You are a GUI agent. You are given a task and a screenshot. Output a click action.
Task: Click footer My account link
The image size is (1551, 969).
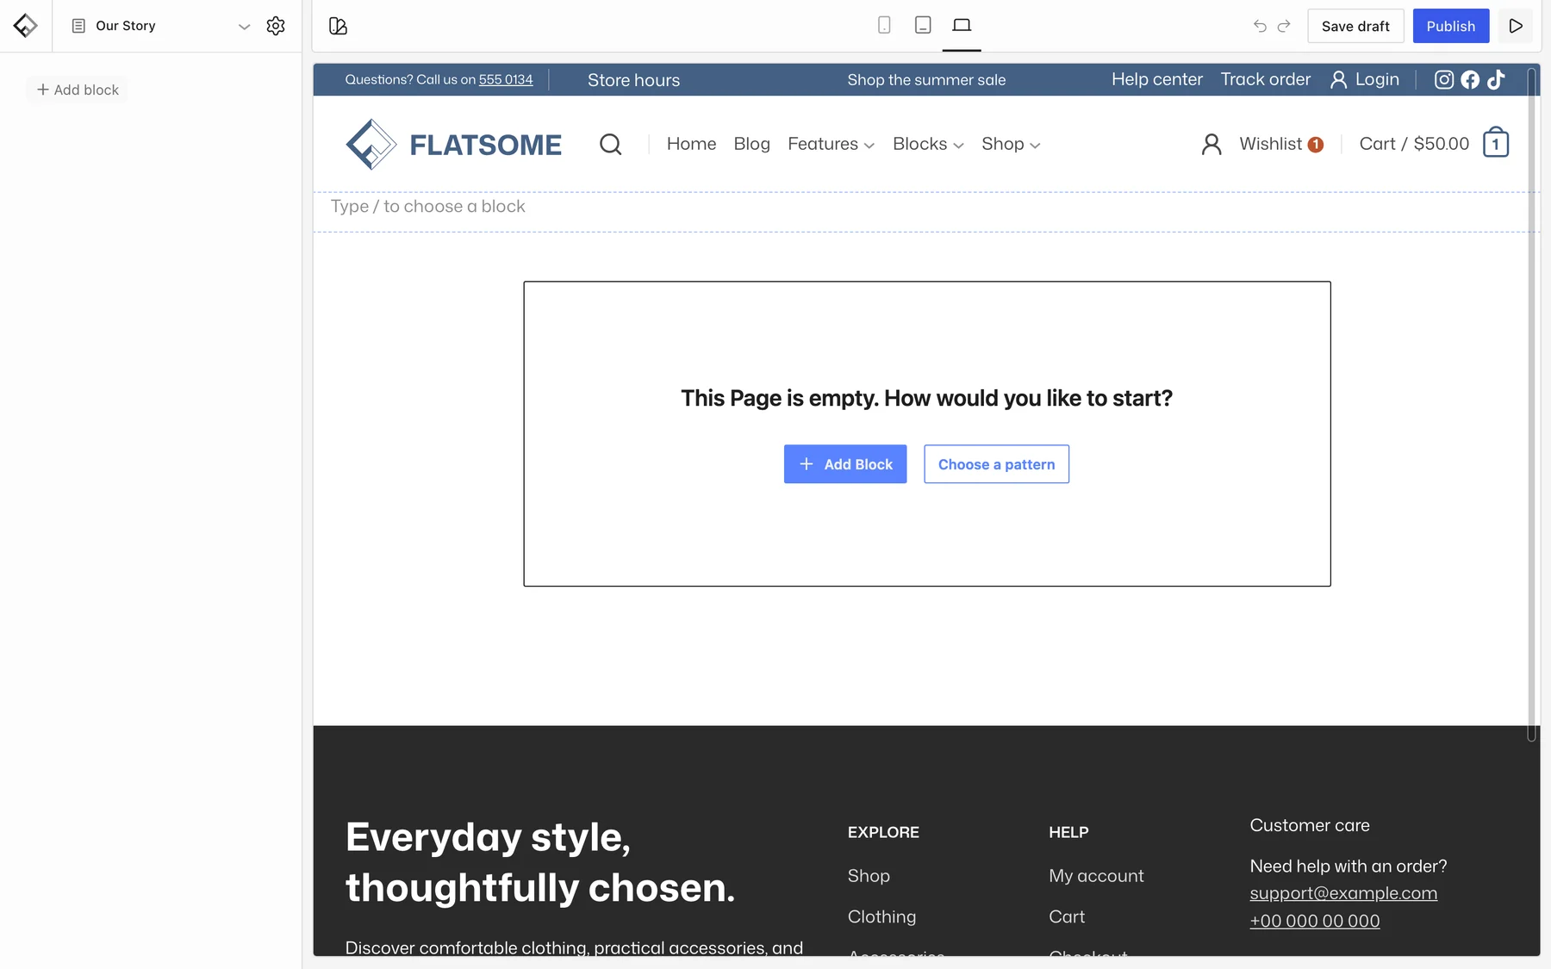point(1096,875)
